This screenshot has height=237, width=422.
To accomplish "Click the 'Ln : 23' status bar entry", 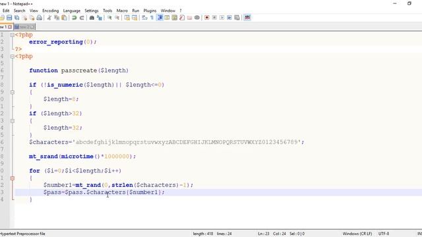I will pyautogui.click(x=264, y=234).
